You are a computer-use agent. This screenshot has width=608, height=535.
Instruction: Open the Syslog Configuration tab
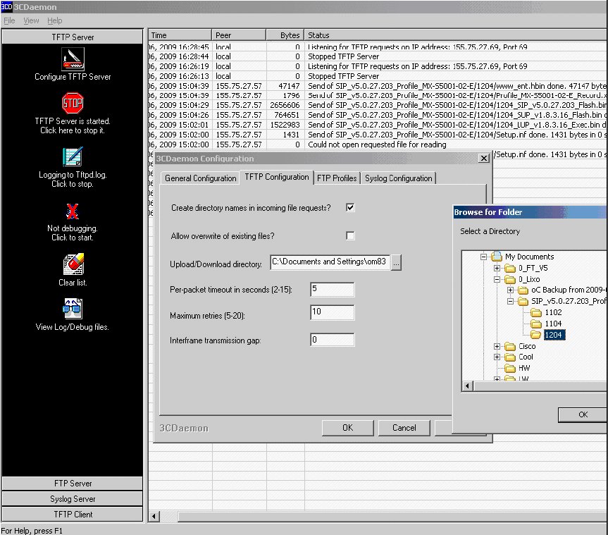(398, 178)
